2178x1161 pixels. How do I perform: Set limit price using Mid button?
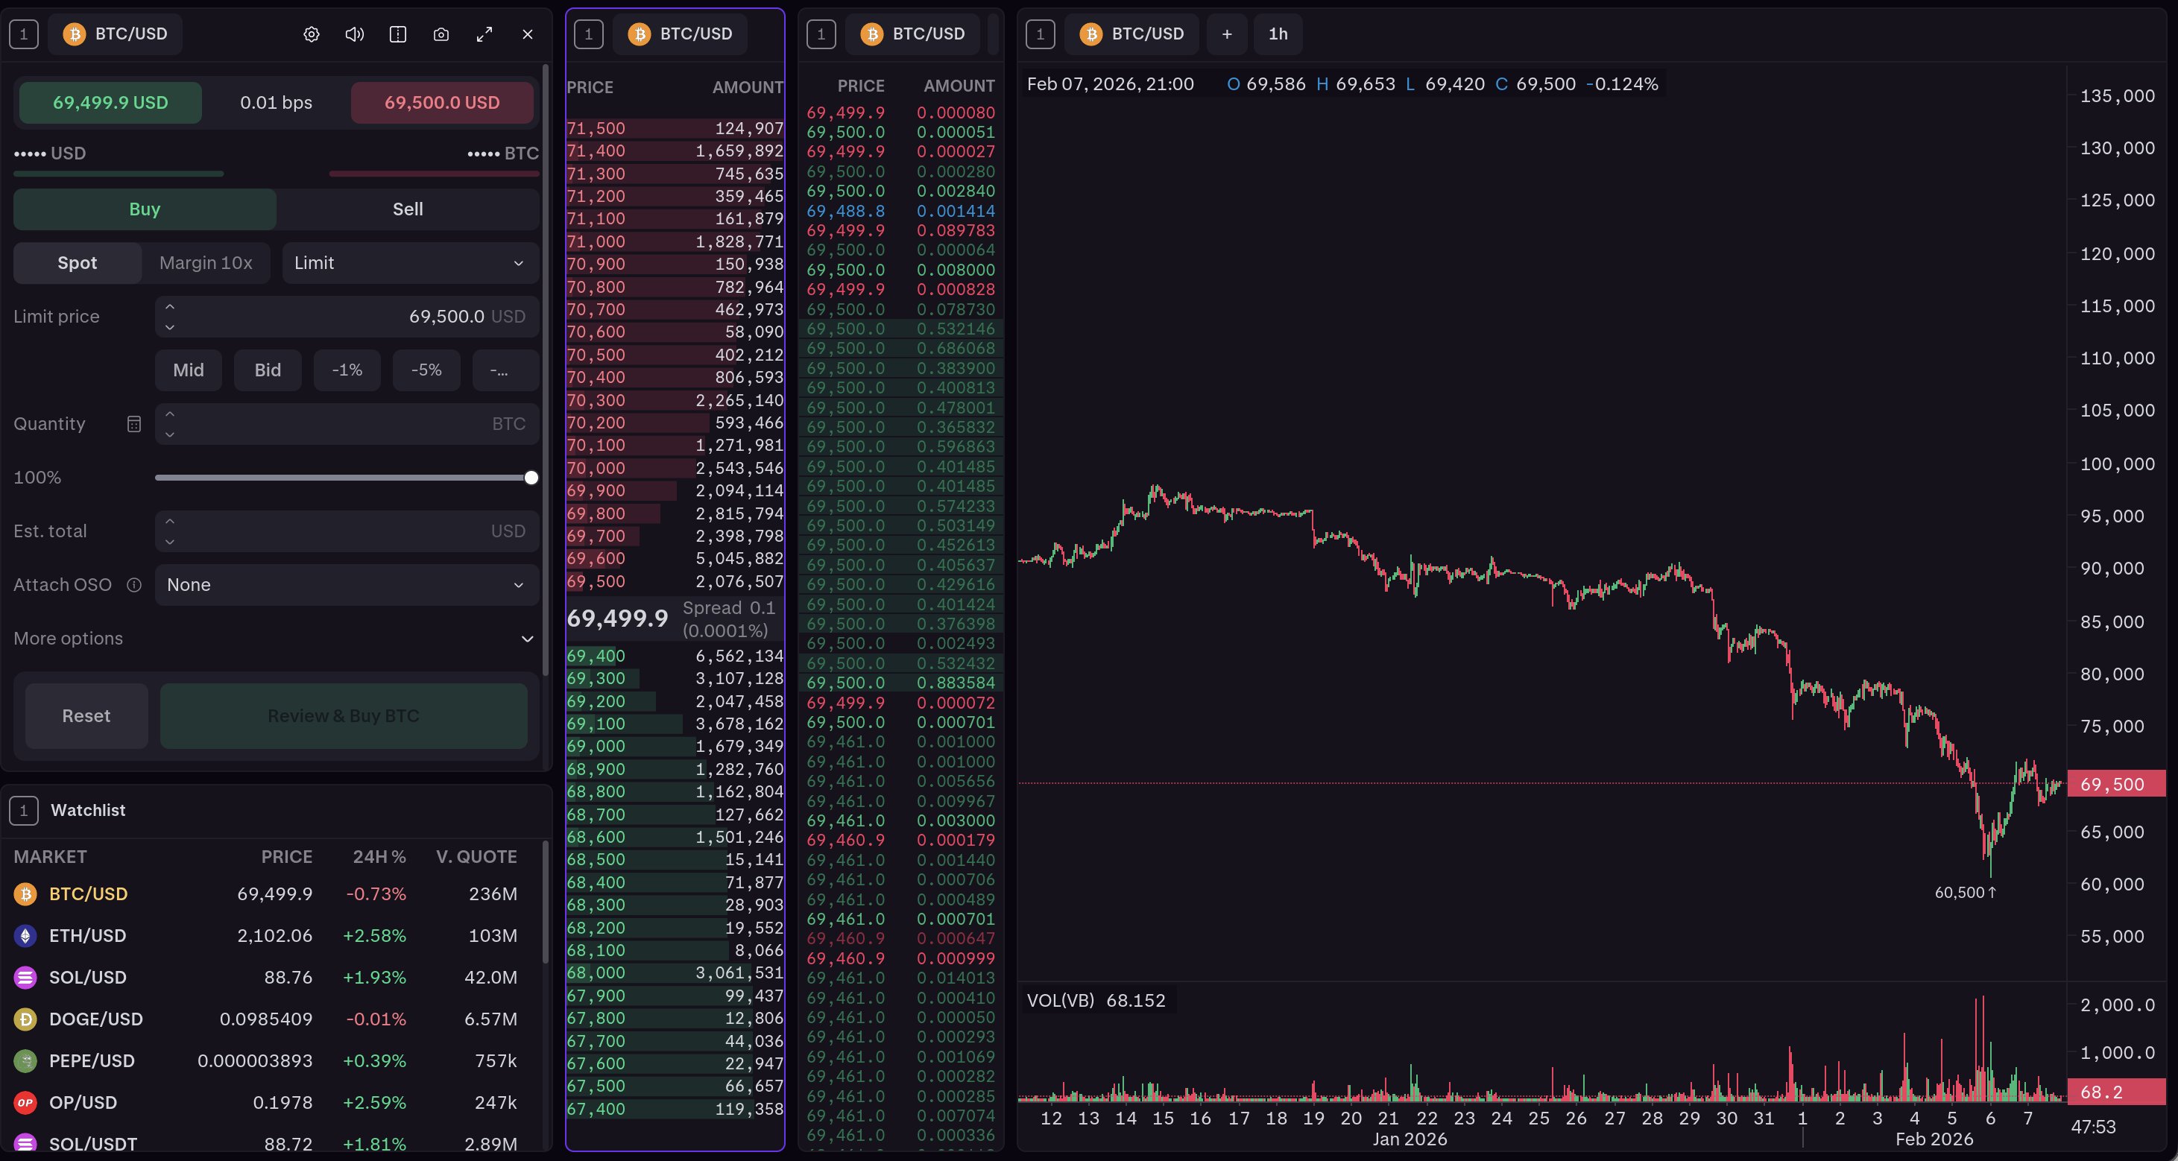[189, 370]
